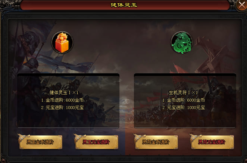Select the orange jade seal icon

[62, 42]
